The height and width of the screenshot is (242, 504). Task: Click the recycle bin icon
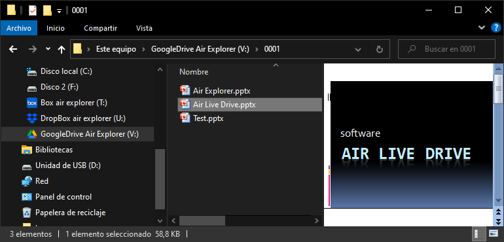coord(27,213)
